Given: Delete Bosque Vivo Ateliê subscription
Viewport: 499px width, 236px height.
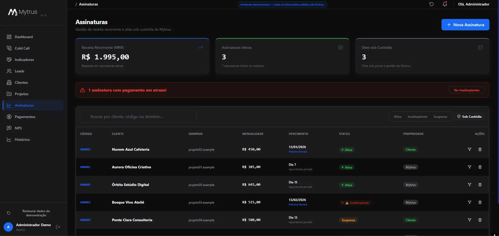Looking at the screenshot, I should click(480, 202).
